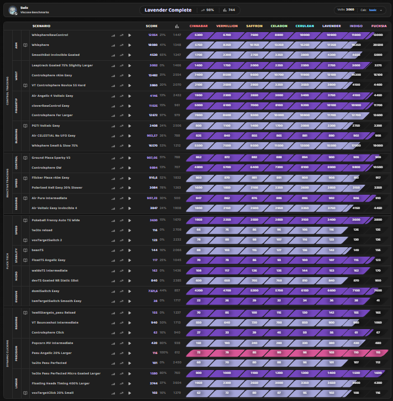Select the SAFFRON rank header
The height and width of the screenshot is (401, 393).
coord(254,26)
